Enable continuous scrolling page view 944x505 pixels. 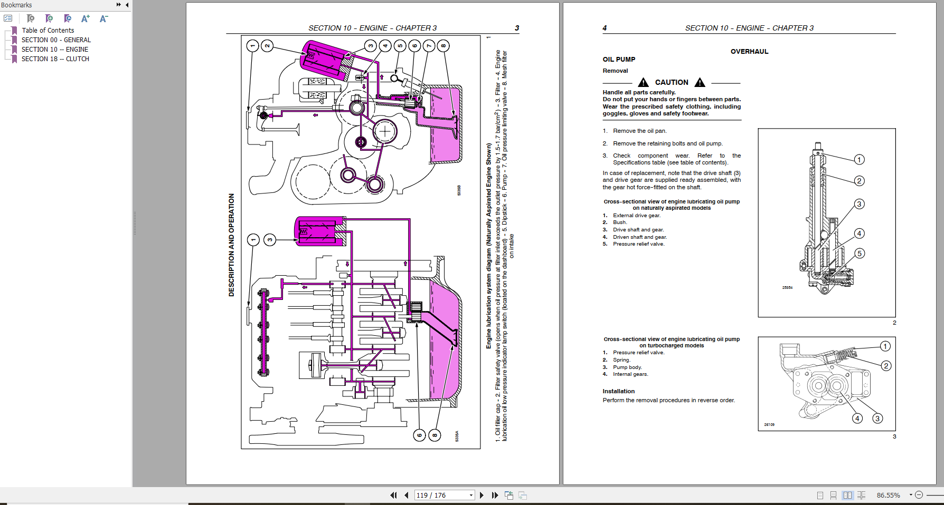tap(834, 496)
